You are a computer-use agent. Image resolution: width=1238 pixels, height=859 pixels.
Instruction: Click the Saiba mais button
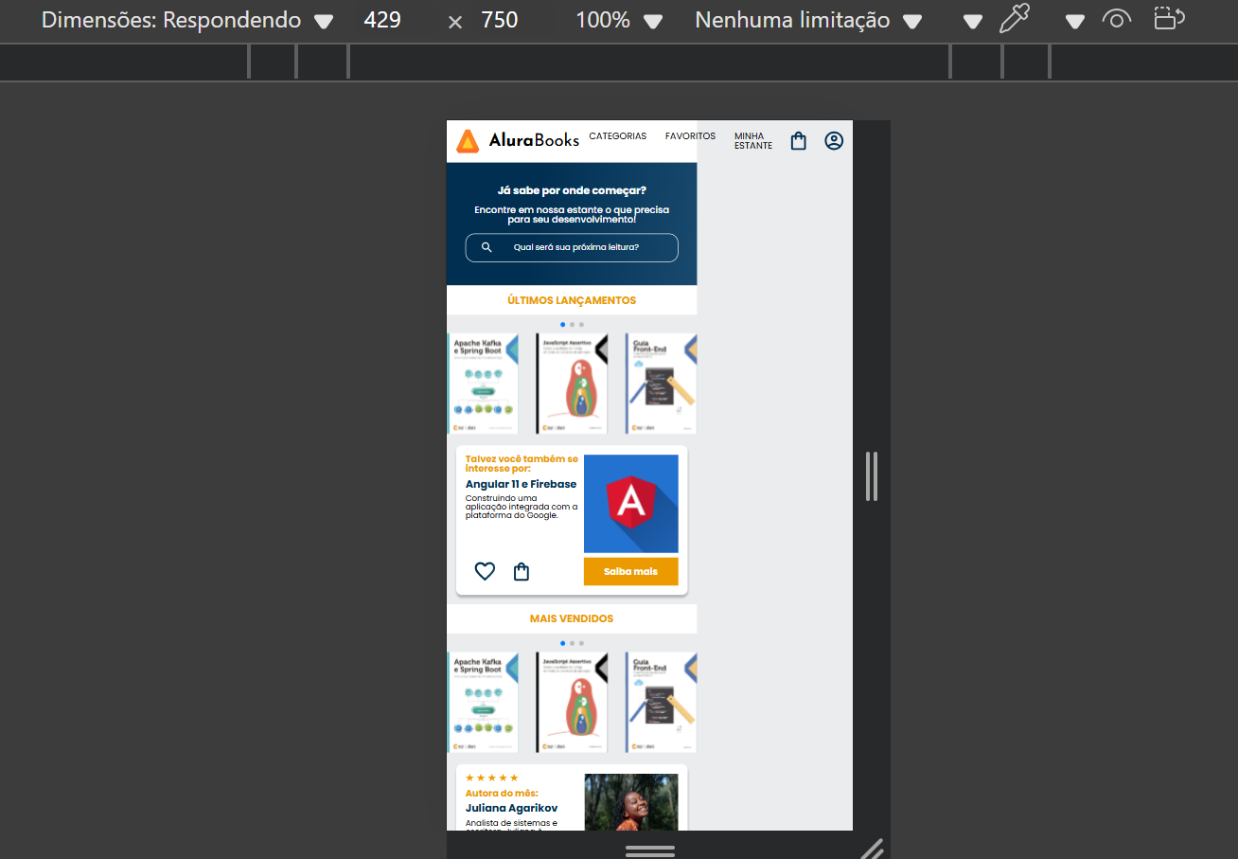(x=630, y=571)
